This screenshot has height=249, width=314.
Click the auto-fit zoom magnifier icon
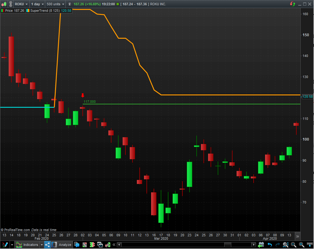pos(286,245)
